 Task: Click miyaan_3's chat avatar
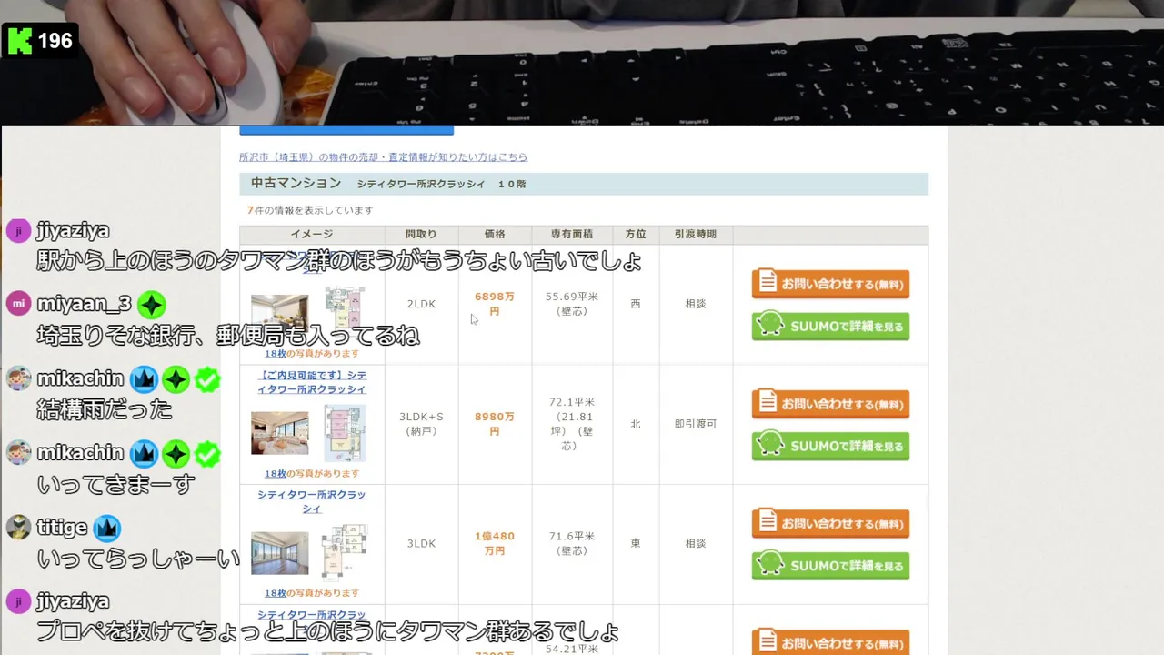[18, 304]
